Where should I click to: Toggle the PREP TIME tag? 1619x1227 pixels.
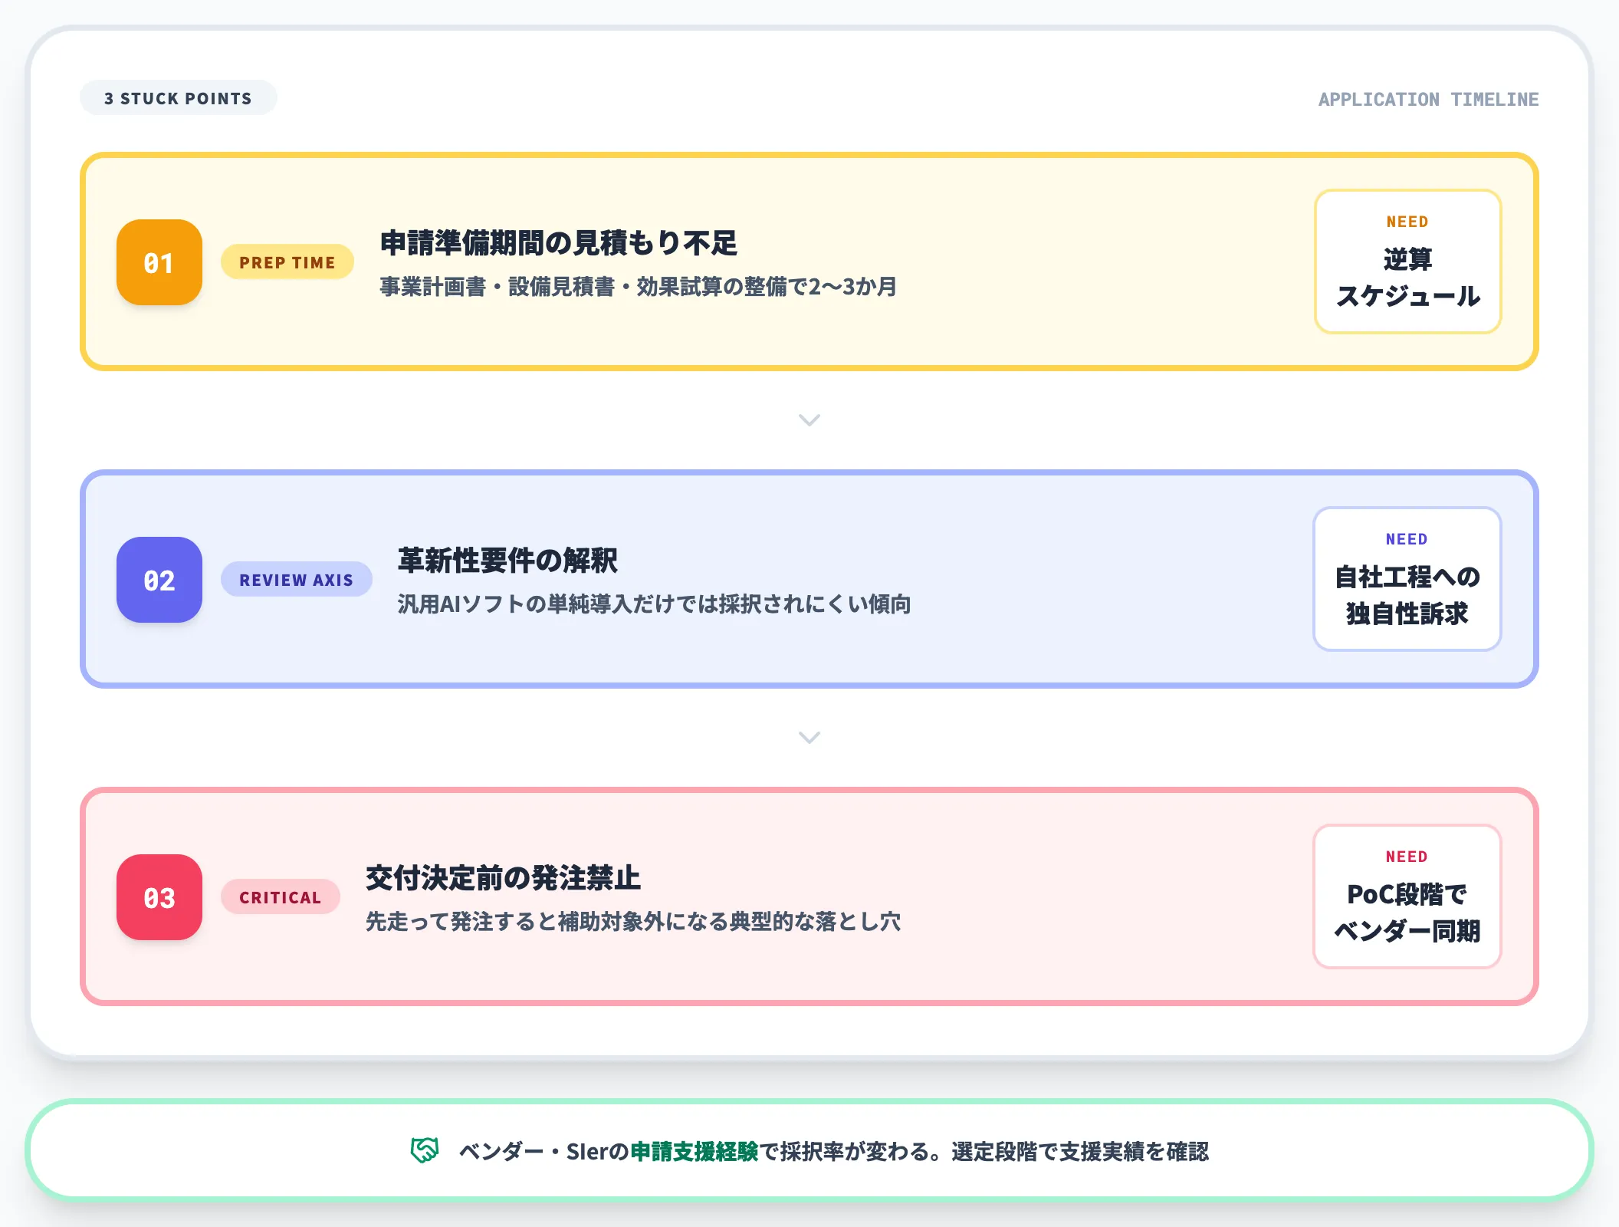point(287,262)
